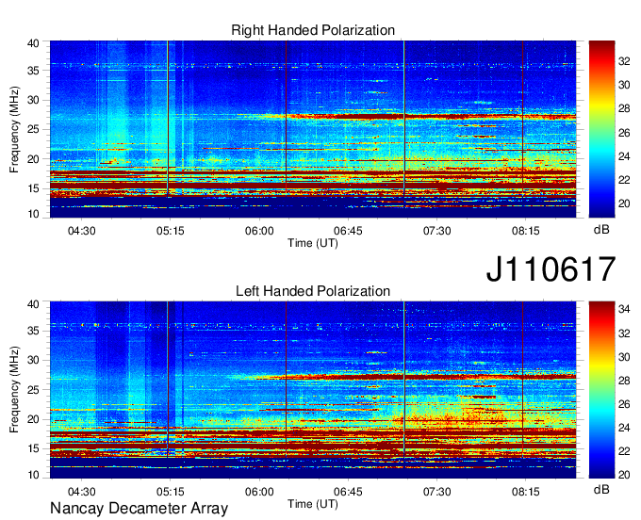
Task: Click the 05:15 tick on the top time axis
Action: pyautogui.click(x=170, y=231)
